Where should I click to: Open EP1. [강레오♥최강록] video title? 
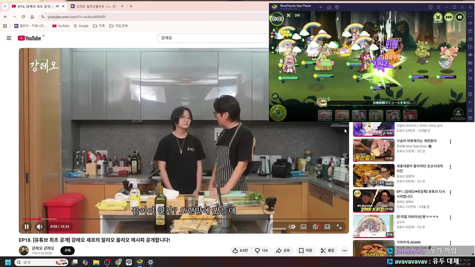coord(421,194)
